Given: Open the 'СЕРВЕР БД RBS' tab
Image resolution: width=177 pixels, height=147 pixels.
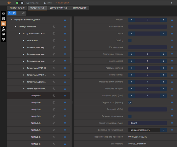Looking at the screenshot, I should [x=80, y=8].
